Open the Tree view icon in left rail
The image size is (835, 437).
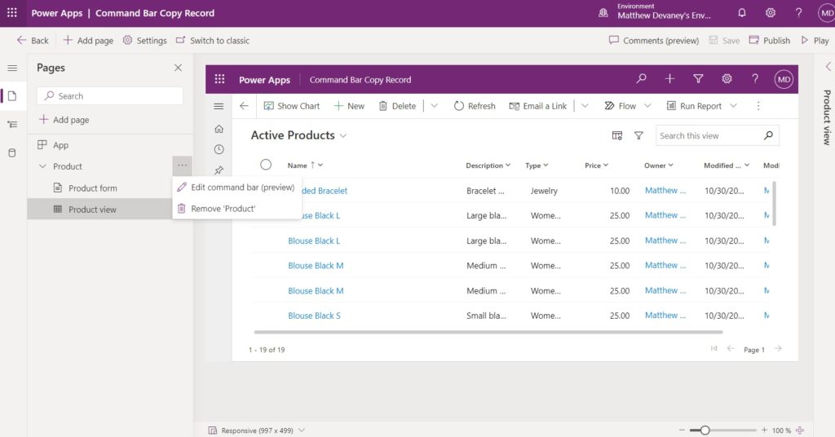12,125
